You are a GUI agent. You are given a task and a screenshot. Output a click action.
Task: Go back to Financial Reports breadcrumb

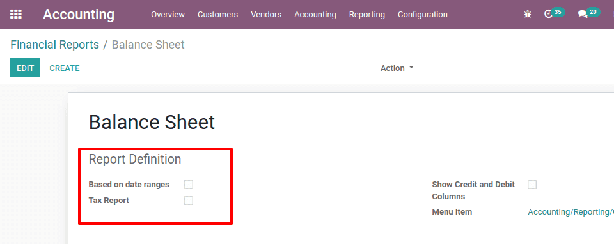click(x=54, y=45)
